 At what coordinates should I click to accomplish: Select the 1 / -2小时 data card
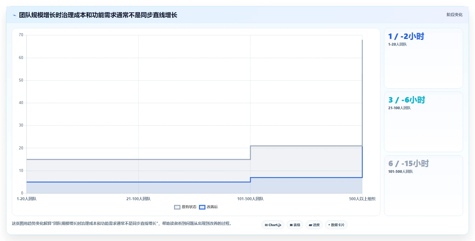(x=424, y=58)
